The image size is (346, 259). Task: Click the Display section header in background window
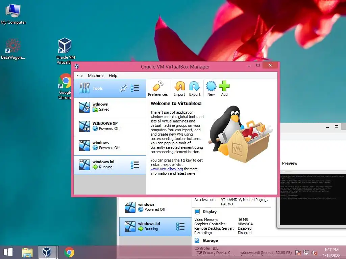[209, 212]
